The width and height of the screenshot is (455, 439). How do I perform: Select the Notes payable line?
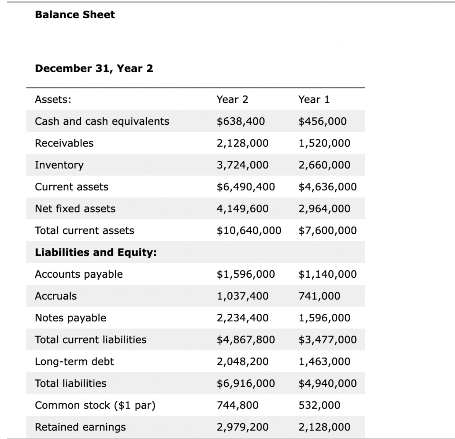(70, 318)
